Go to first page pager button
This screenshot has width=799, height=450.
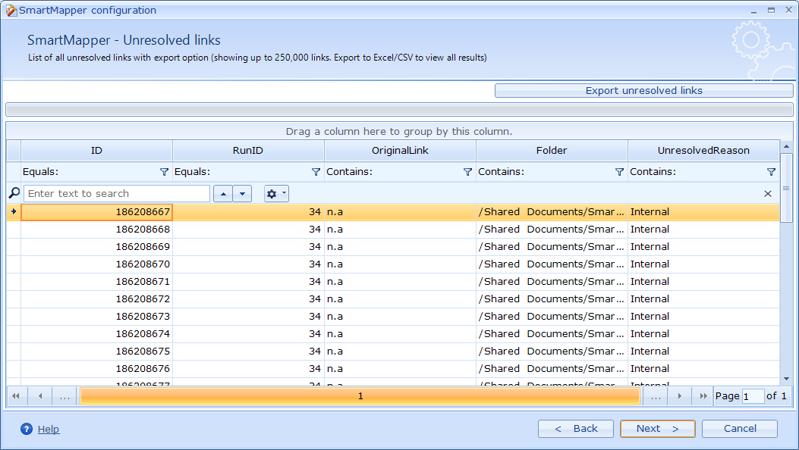pyautogui.click(x=16, y=396)
